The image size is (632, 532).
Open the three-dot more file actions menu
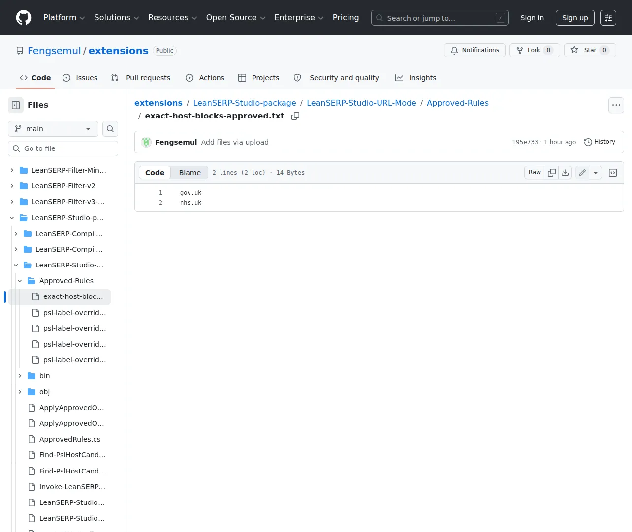[616, 105]
